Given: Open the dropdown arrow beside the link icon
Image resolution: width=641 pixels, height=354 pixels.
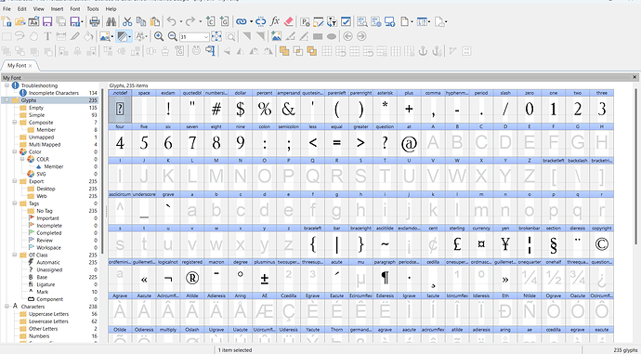Looking at the screenshot, I should click(251, 21).
